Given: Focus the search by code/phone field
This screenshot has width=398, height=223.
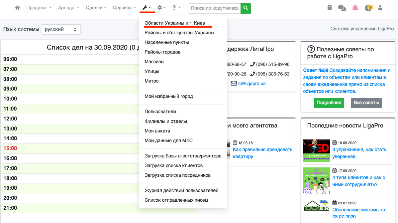Looking at the screenshot, I should click(214, 8).
